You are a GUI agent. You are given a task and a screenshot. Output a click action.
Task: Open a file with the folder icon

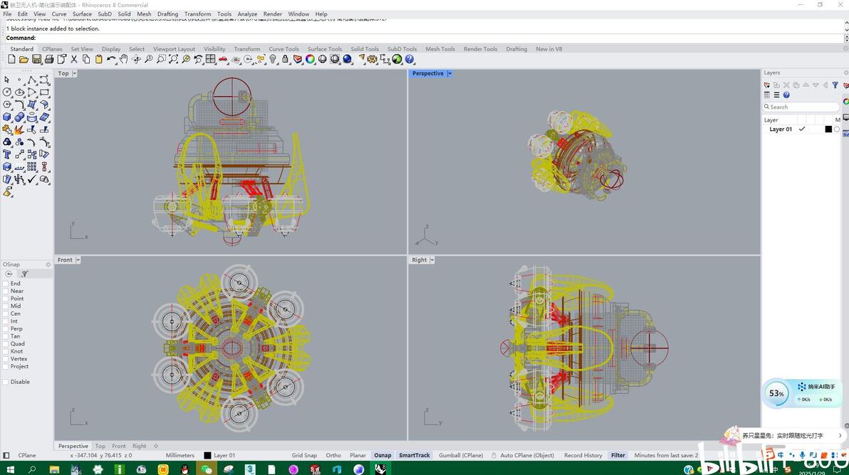click(x=24, y=60)
